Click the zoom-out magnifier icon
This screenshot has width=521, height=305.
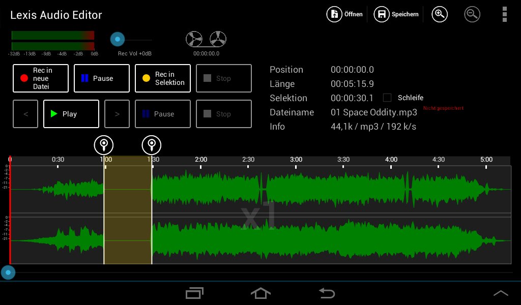[472, 14]
